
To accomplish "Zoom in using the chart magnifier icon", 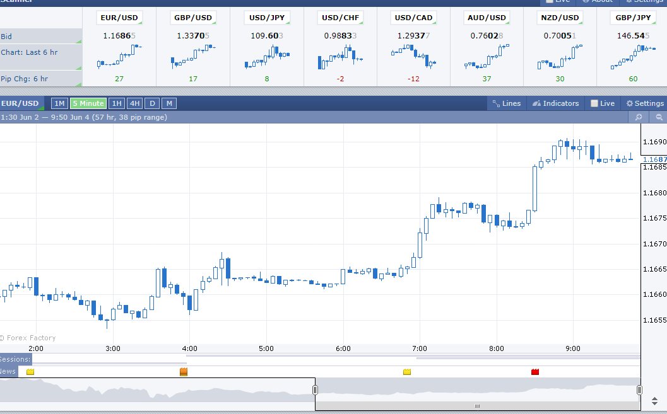I will coord(638,117).
